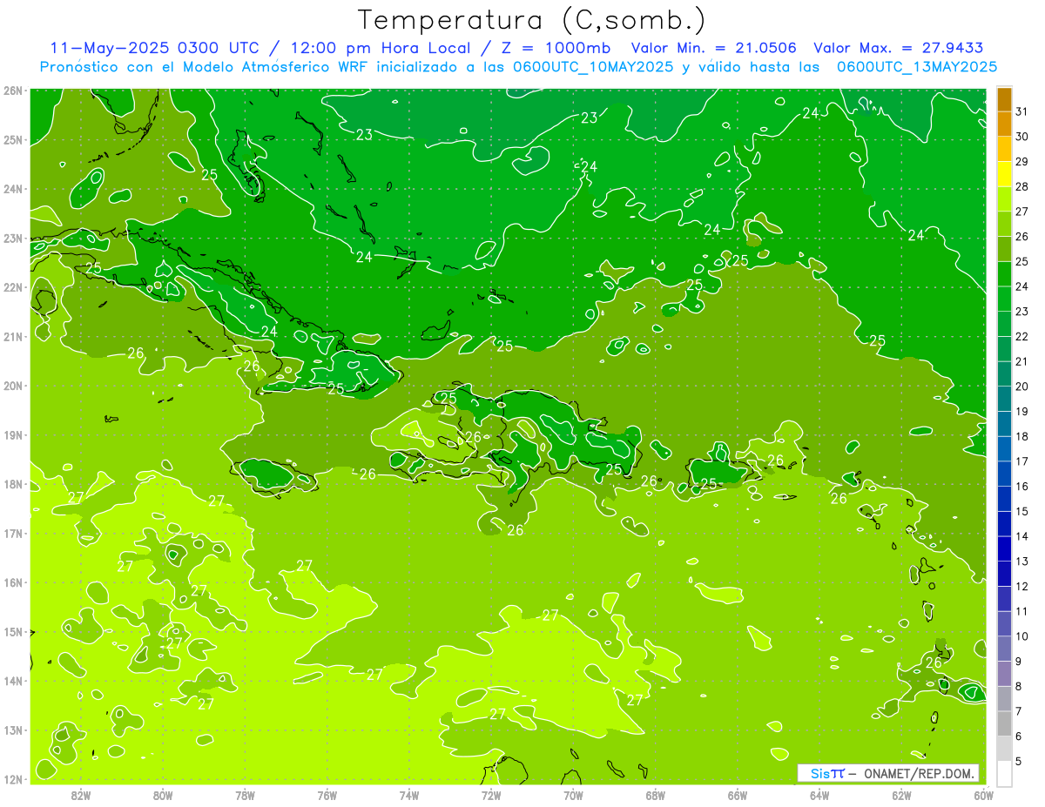
Task: Click the 14N latitude axis label
Action: point(13,681)
